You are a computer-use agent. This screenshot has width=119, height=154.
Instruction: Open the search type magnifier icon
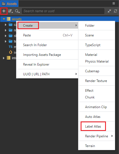[18, 11]
